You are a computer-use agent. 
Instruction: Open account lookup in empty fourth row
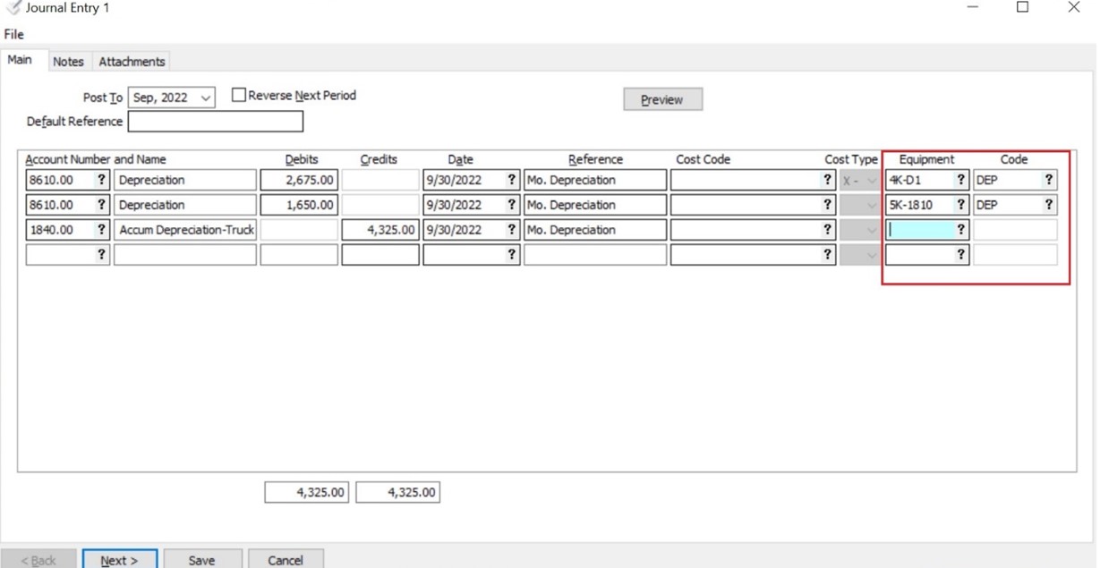point(101,255)
